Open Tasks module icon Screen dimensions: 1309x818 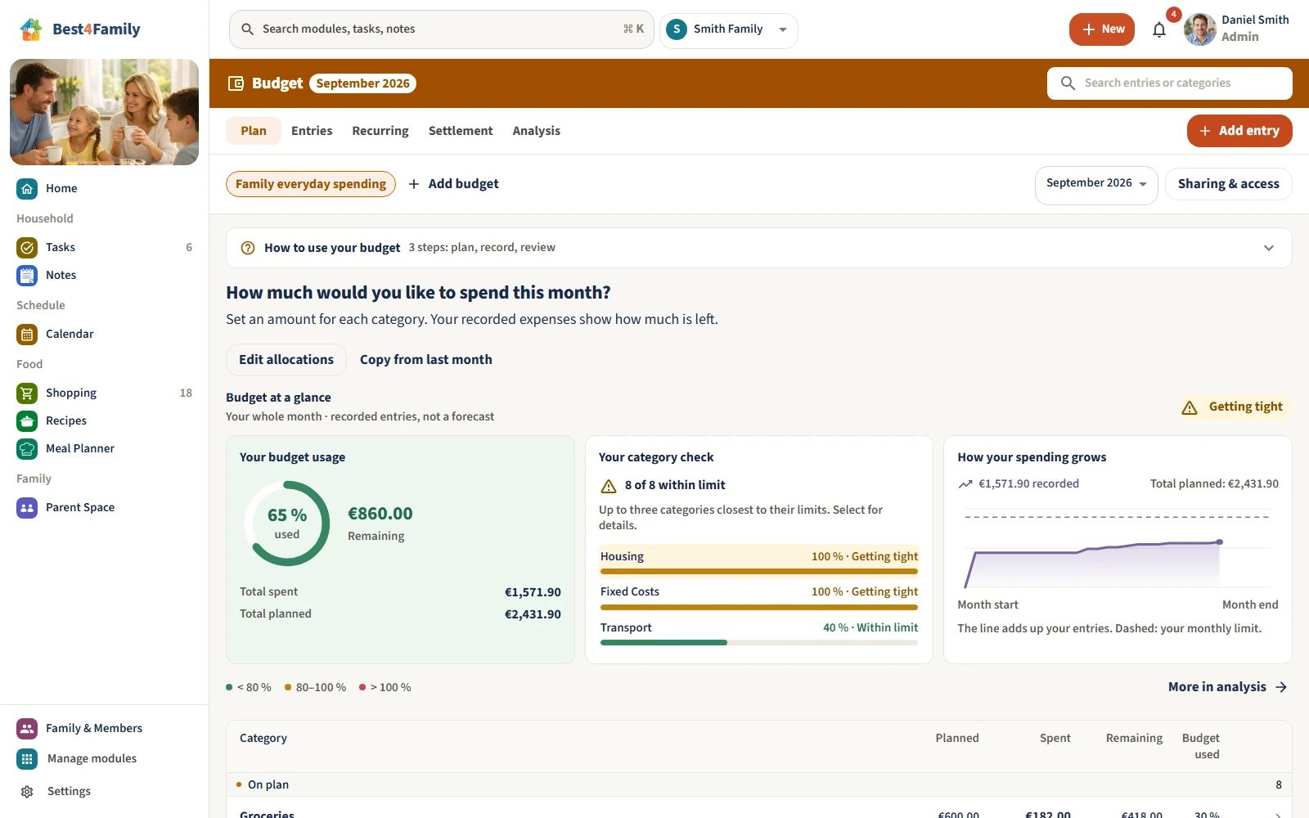(x=27, y=248)
